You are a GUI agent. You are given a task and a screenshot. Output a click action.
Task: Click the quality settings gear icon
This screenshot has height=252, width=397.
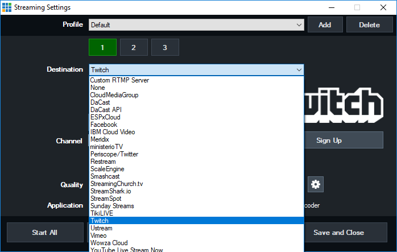pyautogui.click(x=316, y=184)
